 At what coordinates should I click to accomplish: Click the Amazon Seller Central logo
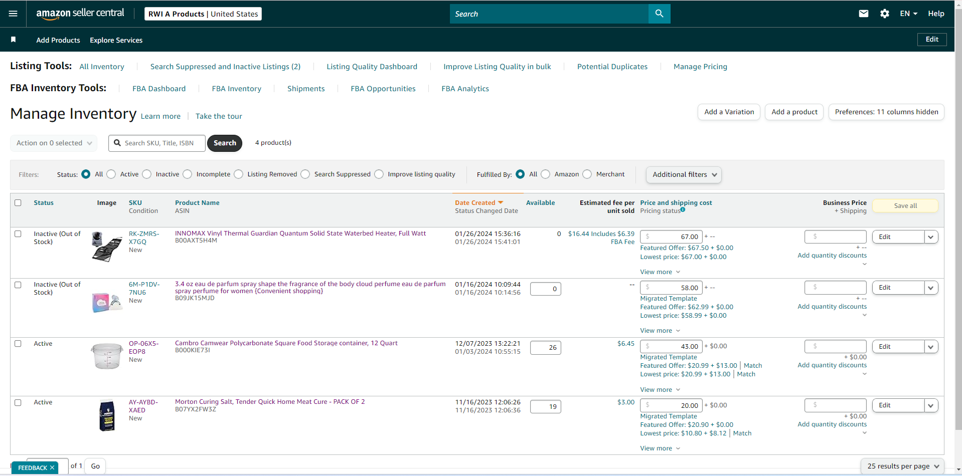[x=80, y=14]
